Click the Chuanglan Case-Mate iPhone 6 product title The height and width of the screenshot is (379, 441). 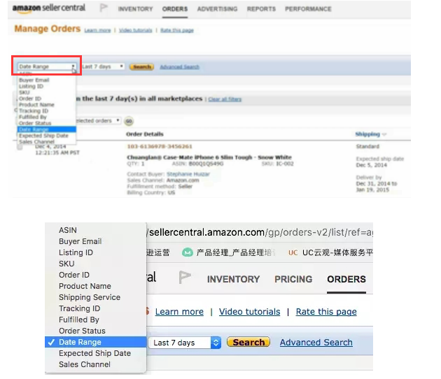(x=209, y=157)
